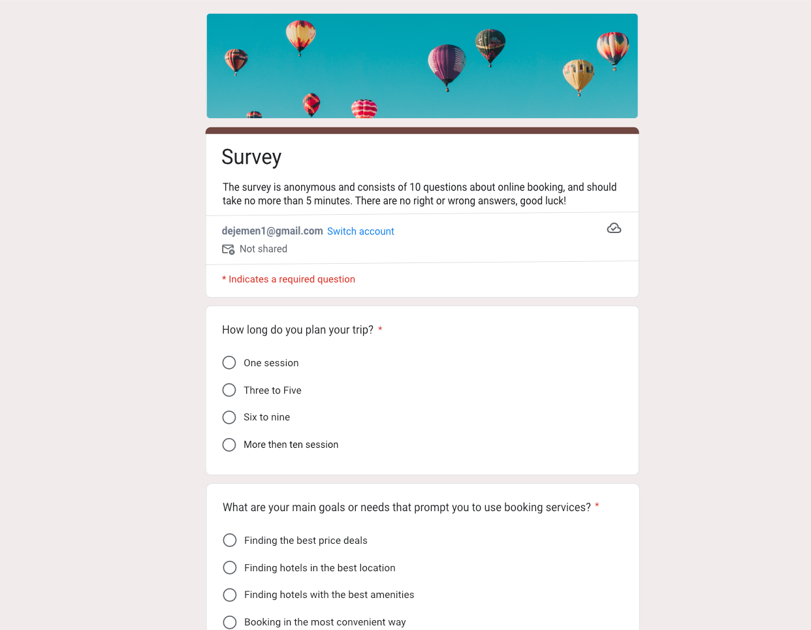
Task: Click the dejemen1@gmail.com account email
Action: click(272, 231)
